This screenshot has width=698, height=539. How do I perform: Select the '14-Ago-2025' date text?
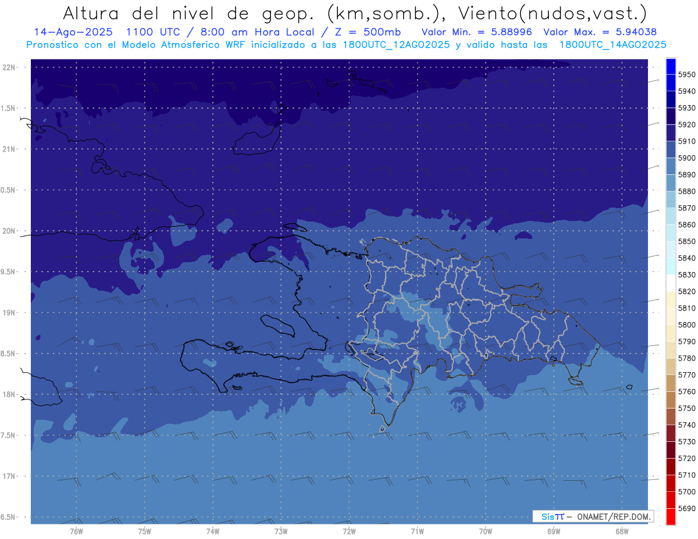click(67, 32)
